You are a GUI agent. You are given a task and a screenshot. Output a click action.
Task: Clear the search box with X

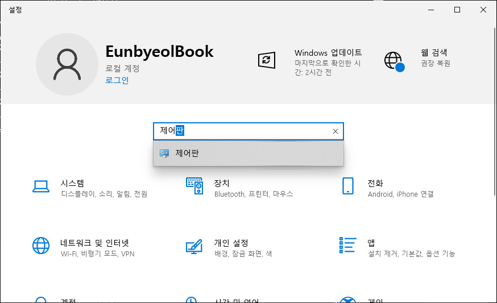(x=336, y=131)
